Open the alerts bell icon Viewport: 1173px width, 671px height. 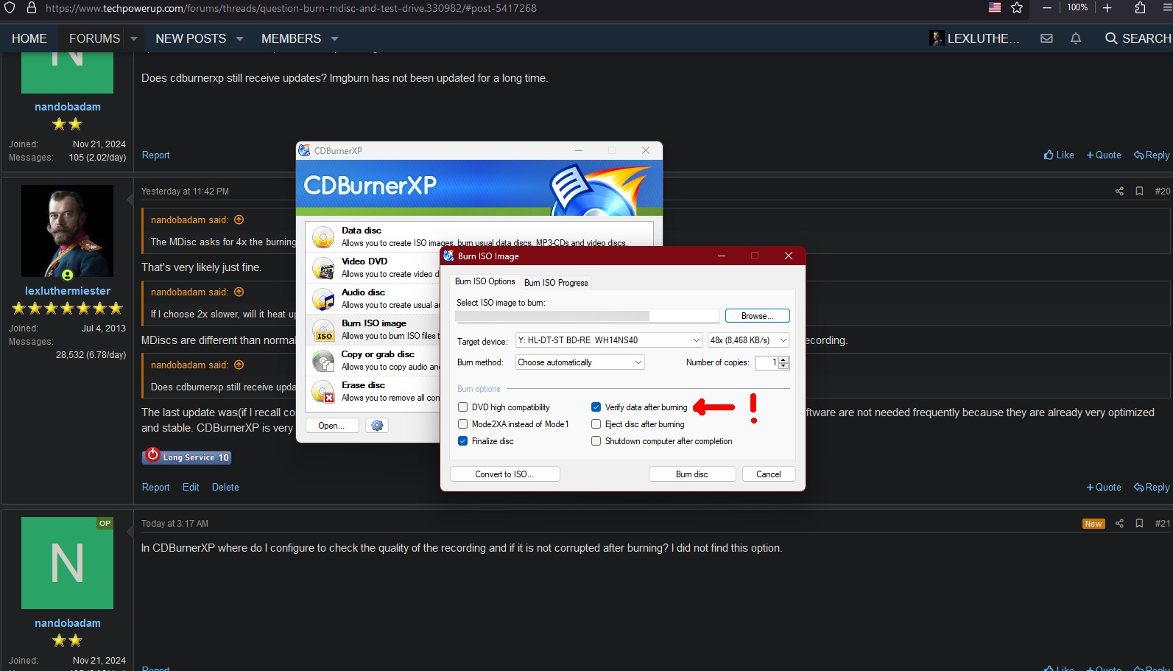point(1076,38)
